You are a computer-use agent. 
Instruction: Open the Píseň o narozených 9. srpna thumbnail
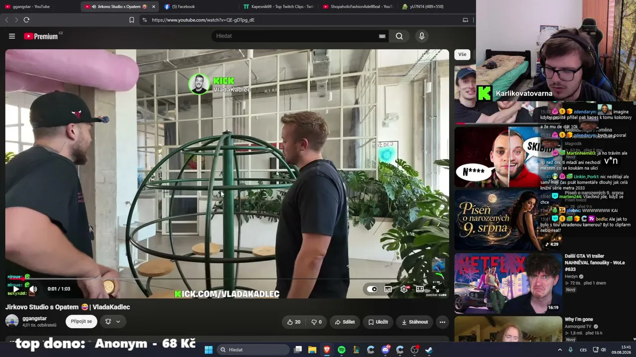pyautogui.click(x=508, y=220)
